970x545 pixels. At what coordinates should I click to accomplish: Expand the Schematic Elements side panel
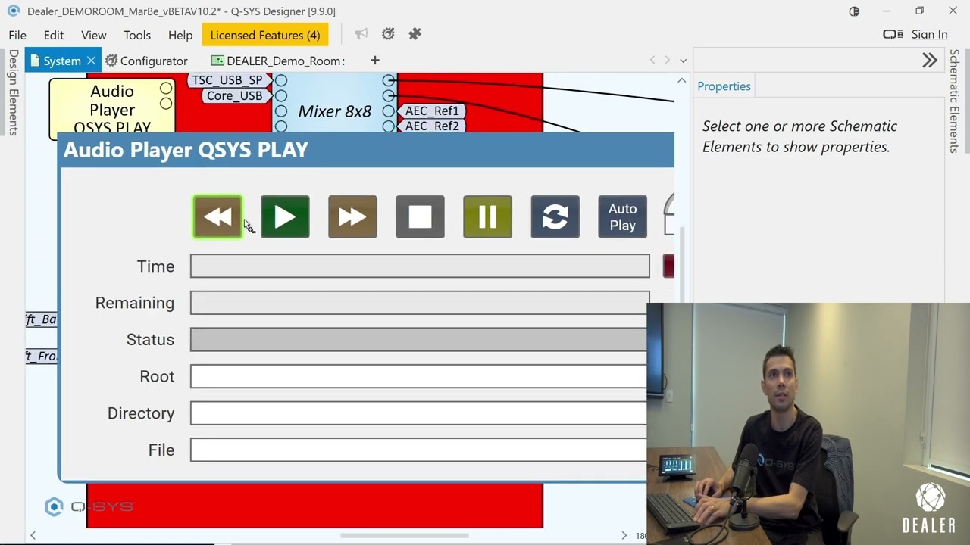pos(955,101)
